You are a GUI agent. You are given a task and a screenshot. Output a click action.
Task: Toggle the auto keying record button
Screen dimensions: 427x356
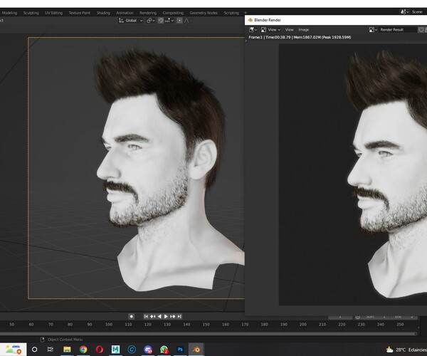(x=131, y=316)
